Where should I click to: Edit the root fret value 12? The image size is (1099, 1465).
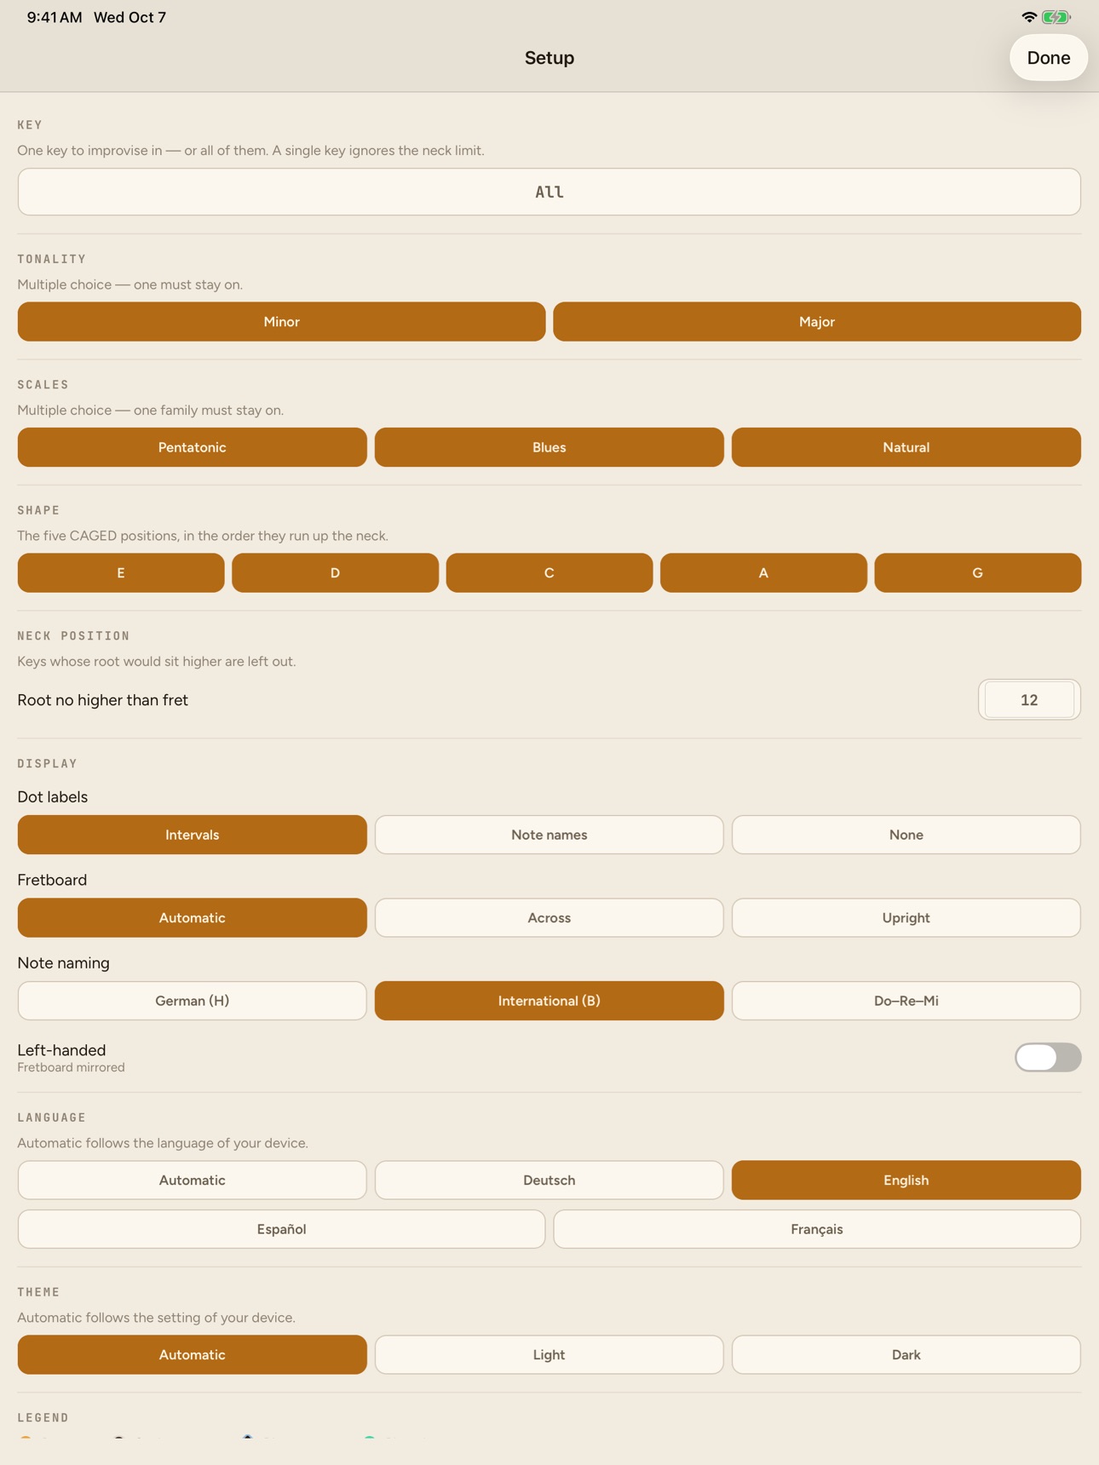[1029, 700]
